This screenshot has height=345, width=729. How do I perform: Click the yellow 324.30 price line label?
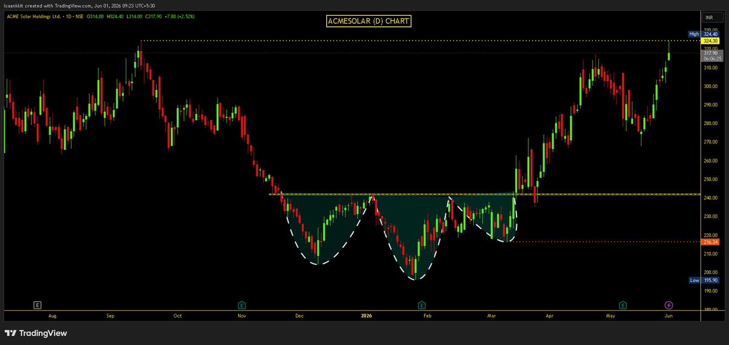click(x=711, y=40)
